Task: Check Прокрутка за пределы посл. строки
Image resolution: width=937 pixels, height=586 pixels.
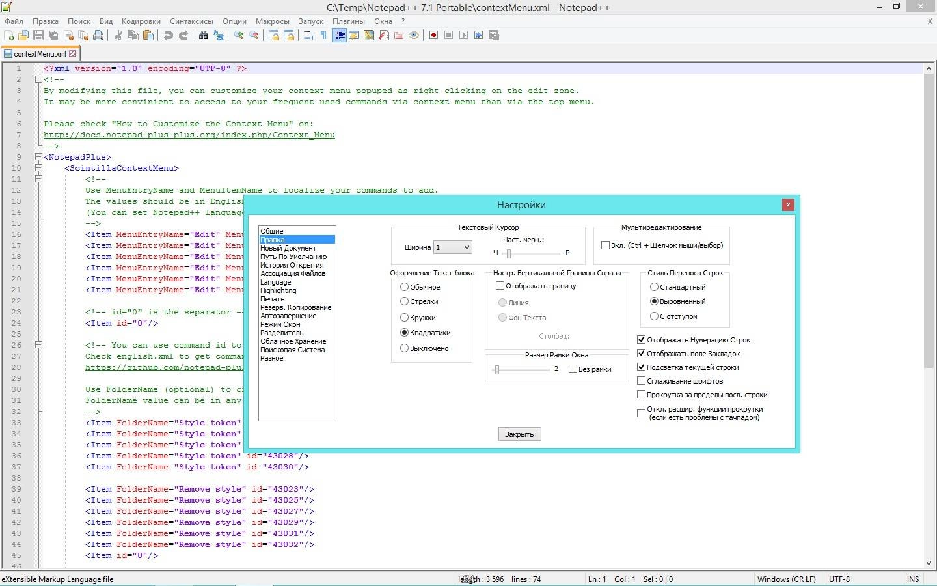Action: (x=641, y=395)
